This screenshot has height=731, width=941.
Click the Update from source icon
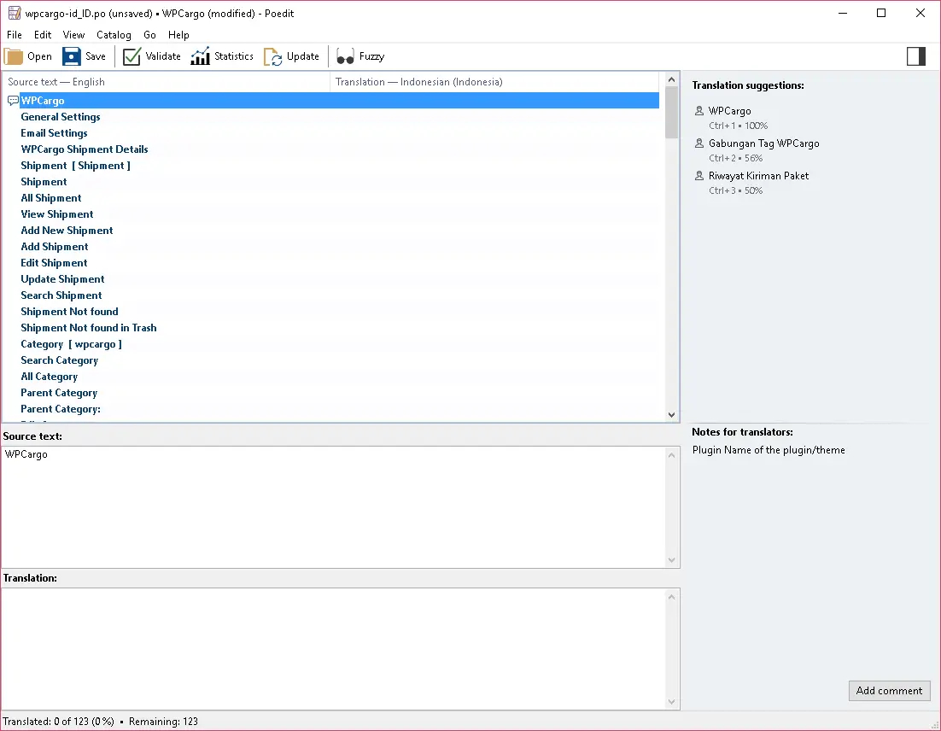pyautogui.click(x=273, y=56)
